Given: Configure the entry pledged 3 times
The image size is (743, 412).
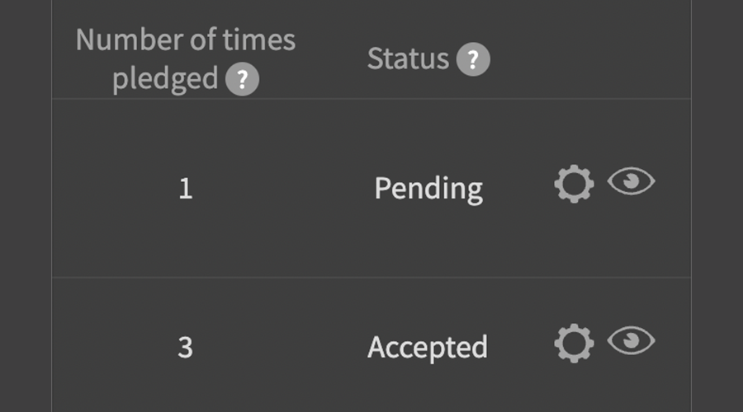Looking at the screenshot, I should click(574, 343).
